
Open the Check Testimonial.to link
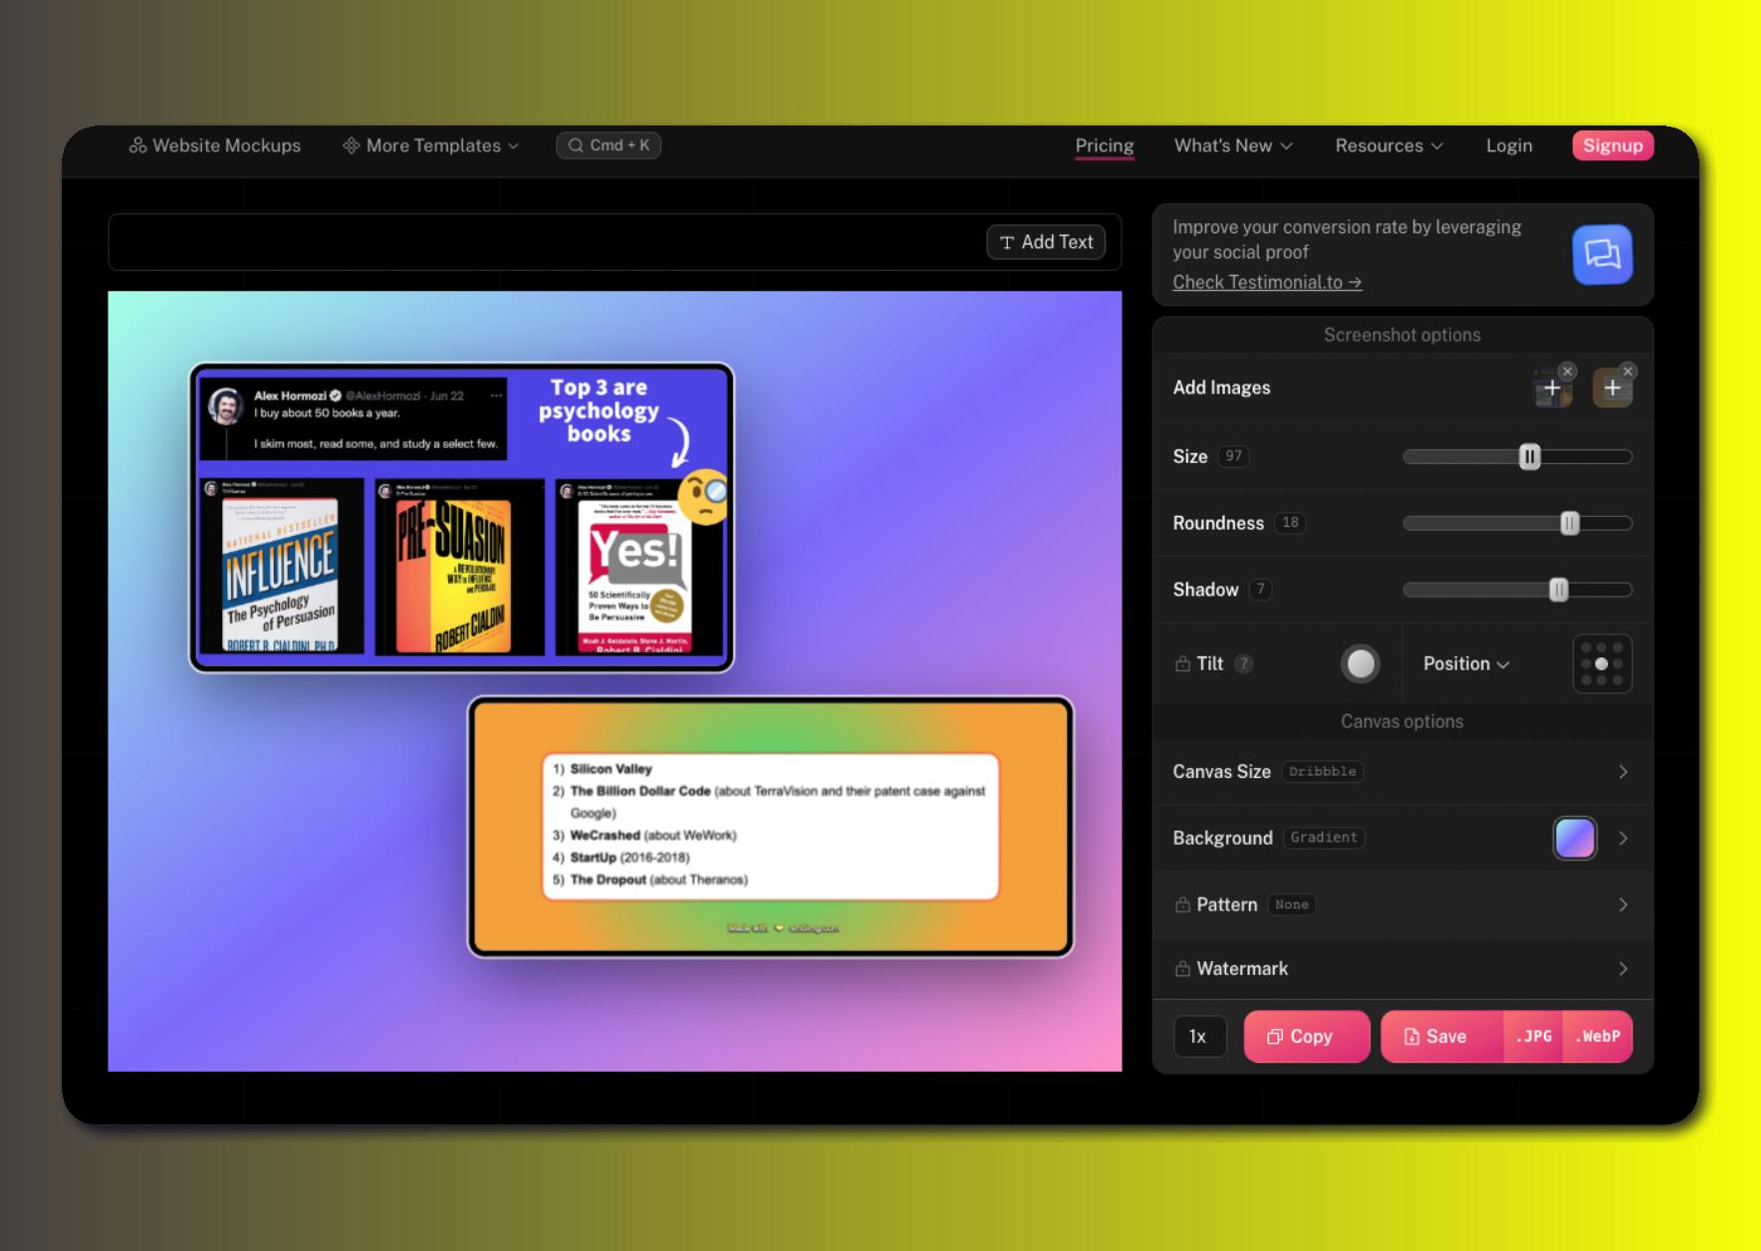1267,282
